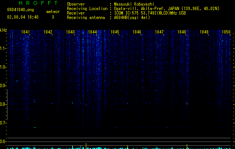Image resolution: width=235 pixels, height=149 pixels.
Task: Click the 0.7 kHz frequency axis label
Action: (x=3, y=123)
